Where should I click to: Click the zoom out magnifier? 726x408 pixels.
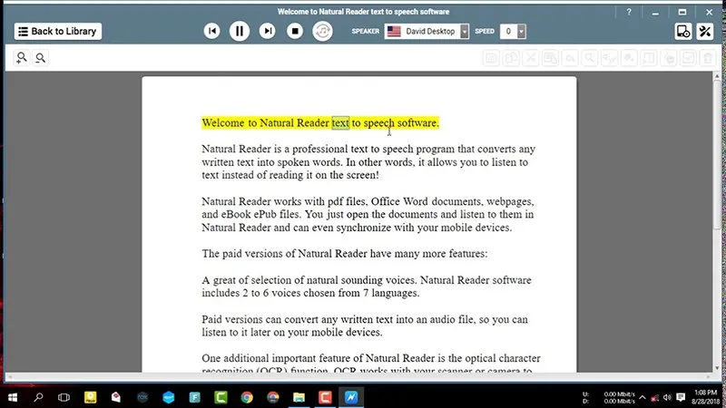click(41, 58)
